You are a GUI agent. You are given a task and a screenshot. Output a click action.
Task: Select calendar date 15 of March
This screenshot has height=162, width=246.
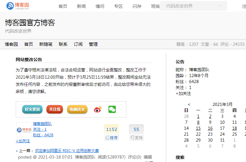(198, 128)
